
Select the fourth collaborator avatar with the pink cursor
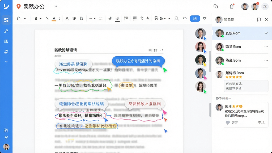click(201, 73)
